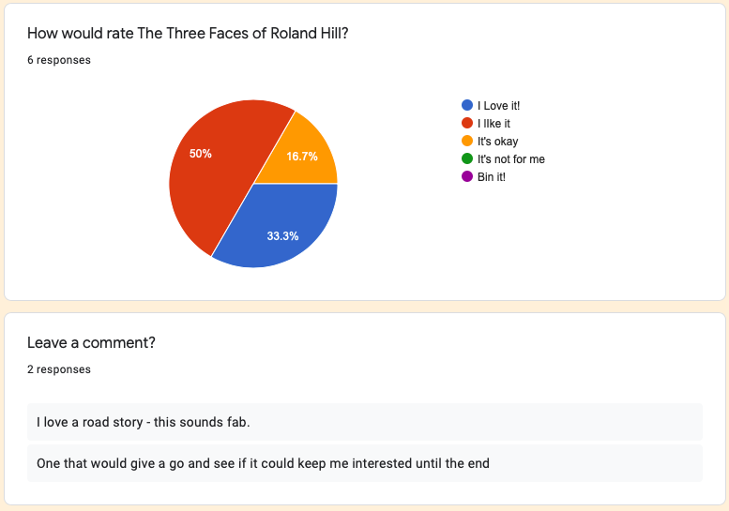Click the purple 'Bin it!' legend dot
729x511 pixels.
coord(466,177)
